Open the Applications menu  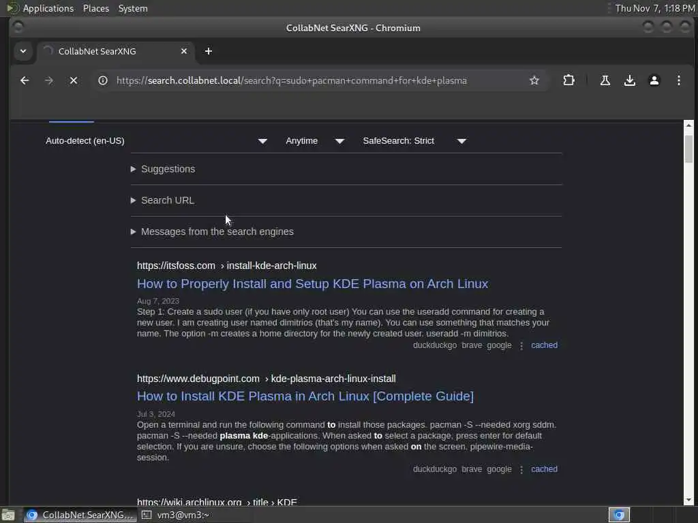point(48,8)
